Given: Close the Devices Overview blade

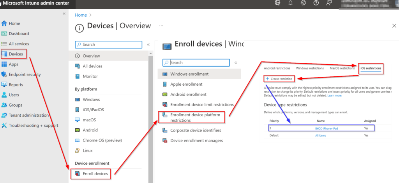Looking at the screenshot, I should (x=394, y=26).
